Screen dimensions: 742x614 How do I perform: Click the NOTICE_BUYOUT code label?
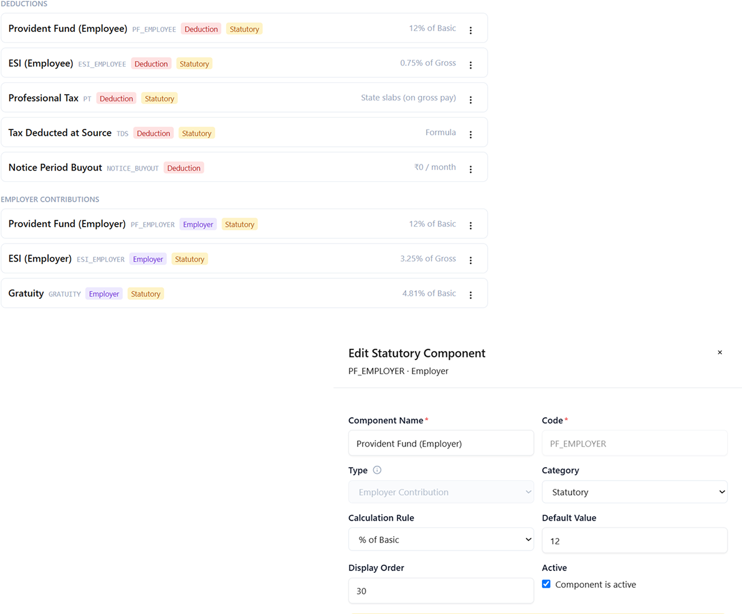click(133, 168)
